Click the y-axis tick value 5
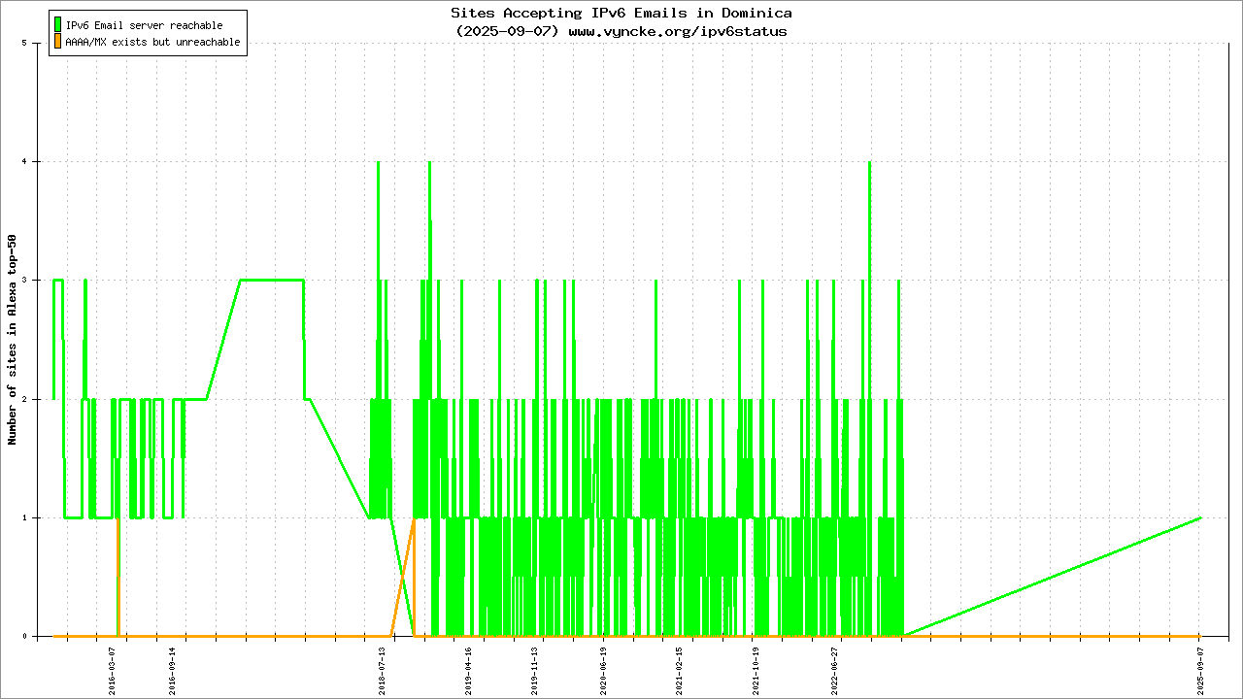Screen dimensions: 1243x699 point(36,44)
